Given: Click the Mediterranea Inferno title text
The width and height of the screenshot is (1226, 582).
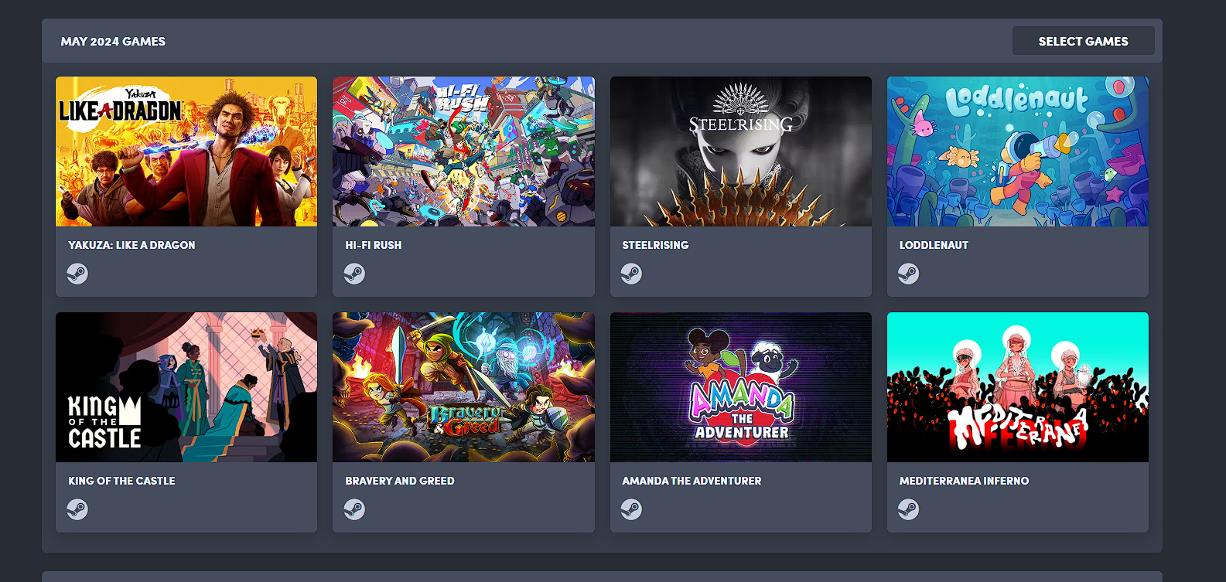Looking at the screenshot, I should coord(964,481).
